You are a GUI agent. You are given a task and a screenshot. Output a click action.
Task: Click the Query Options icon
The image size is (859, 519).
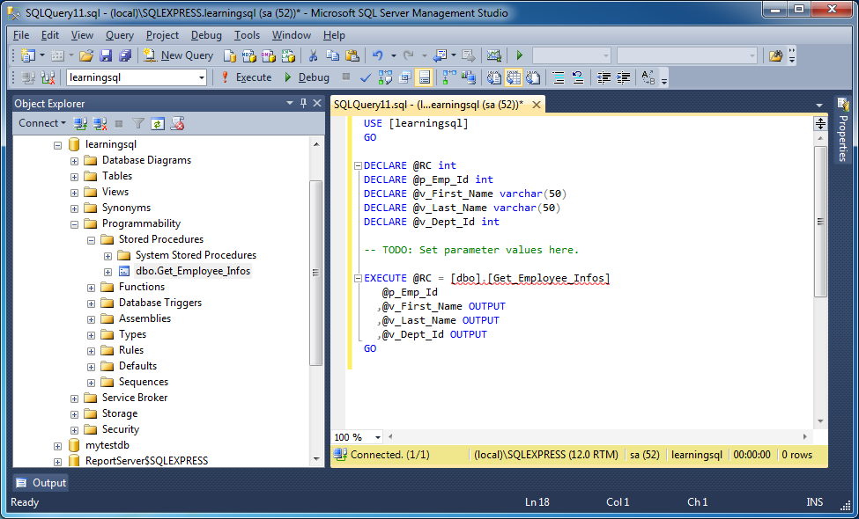coord(405,77)
